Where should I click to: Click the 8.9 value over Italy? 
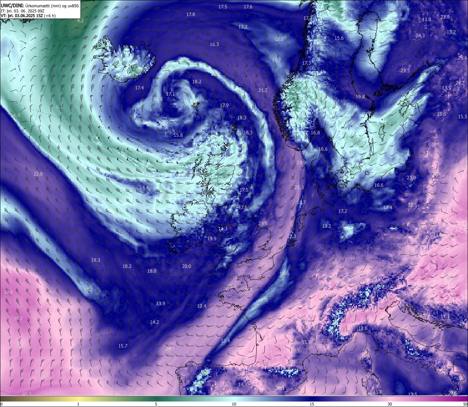tap(409, 343)
